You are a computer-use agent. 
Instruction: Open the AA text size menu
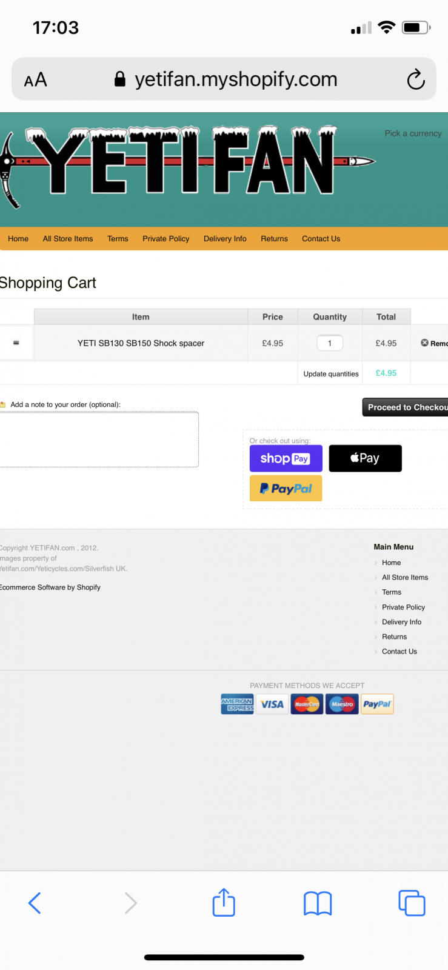(x=35, y=79)
